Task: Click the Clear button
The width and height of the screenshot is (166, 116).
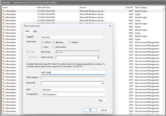Action: 100,100
